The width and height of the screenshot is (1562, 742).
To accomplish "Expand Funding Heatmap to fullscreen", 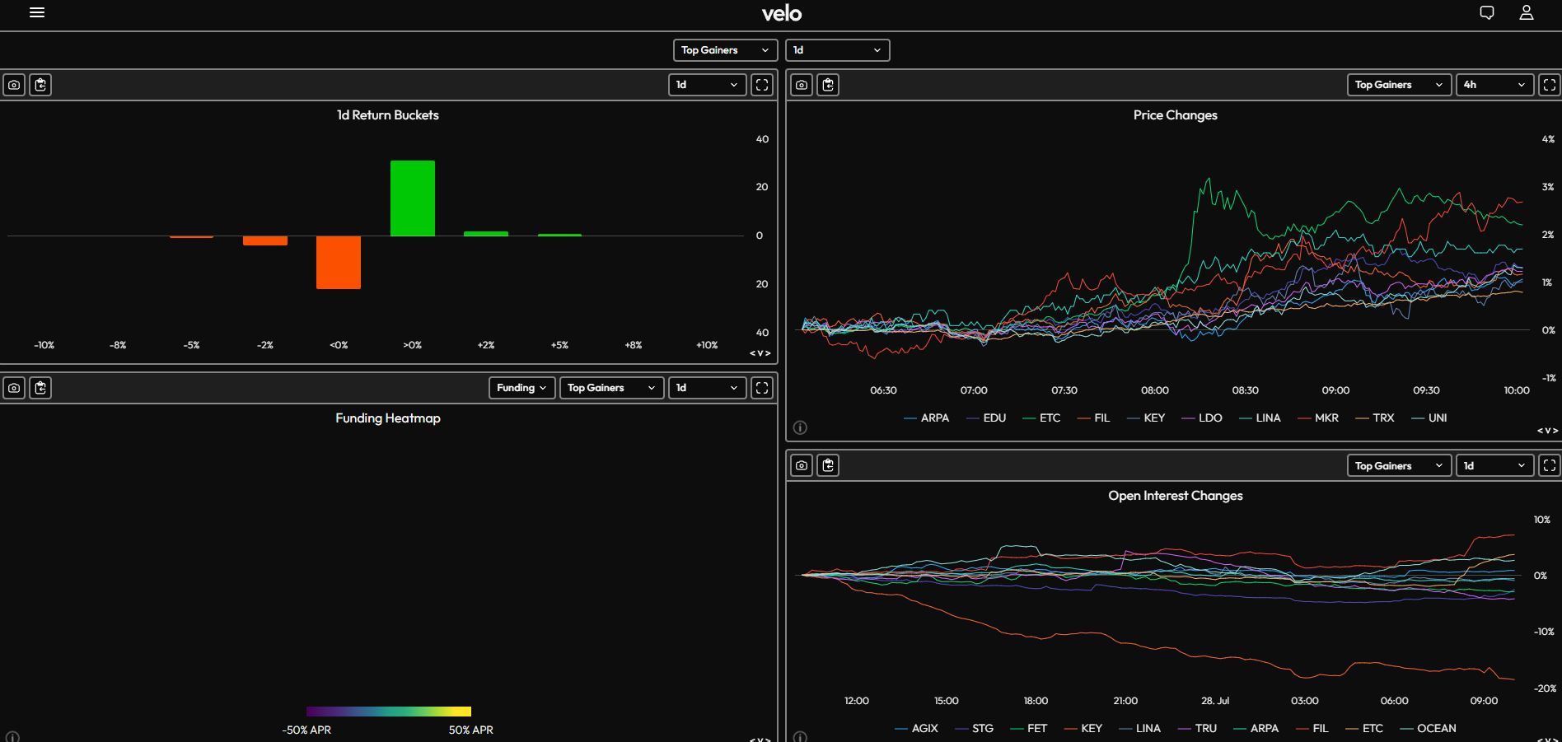I will [762, 388].
